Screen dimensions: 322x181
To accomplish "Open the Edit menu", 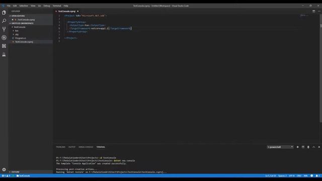I will tap(15, 6).
